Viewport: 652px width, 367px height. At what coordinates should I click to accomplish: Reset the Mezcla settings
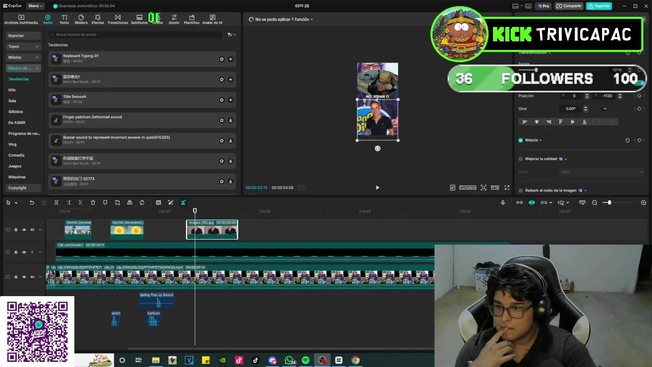pos(628,140)
